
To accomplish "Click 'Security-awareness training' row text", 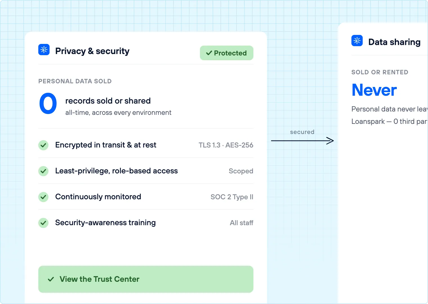I will pyautogui.click(x=105, y=223).
